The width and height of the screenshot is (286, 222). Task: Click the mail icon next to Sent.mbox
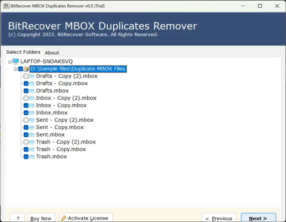[x=32, y=135]
